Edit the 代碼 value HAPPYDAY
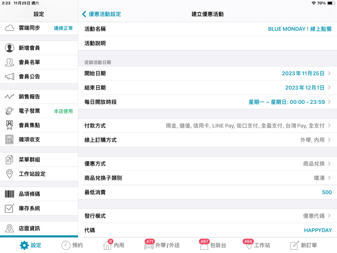The width and height of the screenshot is (337, 253). click(318, 230)
